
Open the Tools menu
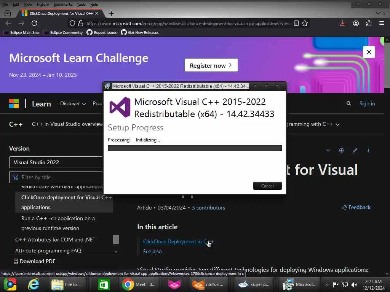click(81, 5)
